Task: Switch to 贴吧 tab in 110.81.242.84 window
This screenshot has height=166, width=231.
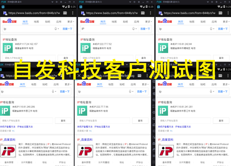Action: [x=203, y=22]
